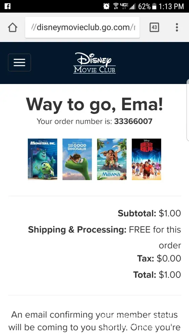This screenshot has width=189, height=336.
Task: Click the Disney Movie Club logo
Action: coord(95,63)
